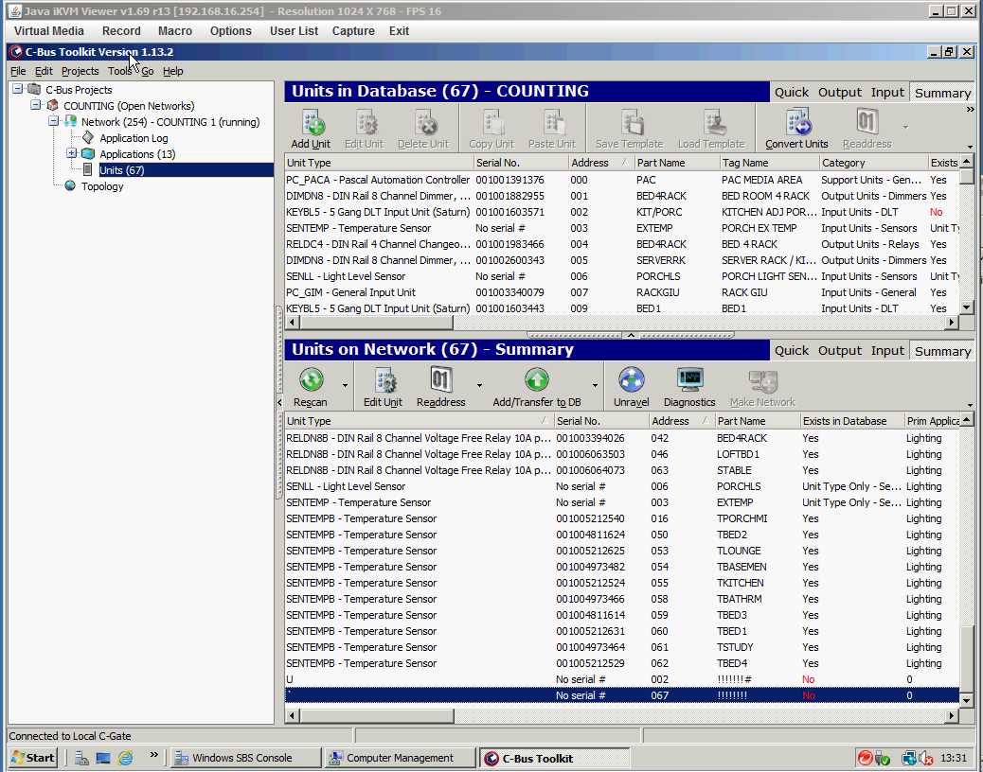Image resolution: width=983 pixels, height=772 pixels.
Task: Open the File menu
Action: point(18,71)
